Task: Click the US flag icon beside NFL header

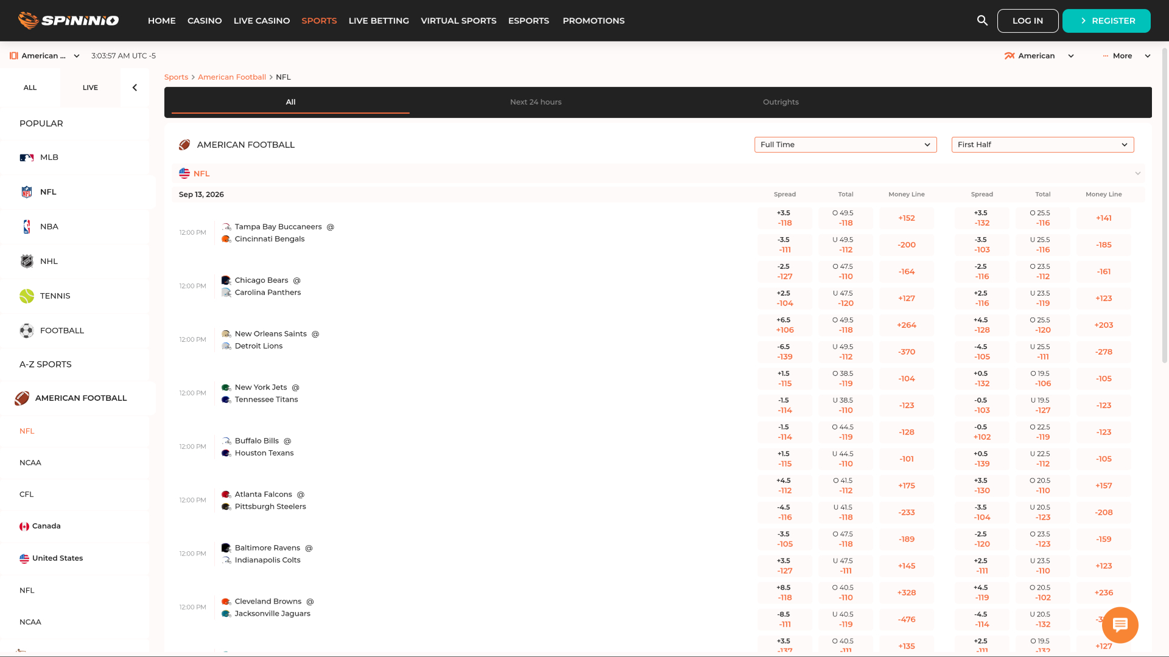Action: tap(184, 173)
